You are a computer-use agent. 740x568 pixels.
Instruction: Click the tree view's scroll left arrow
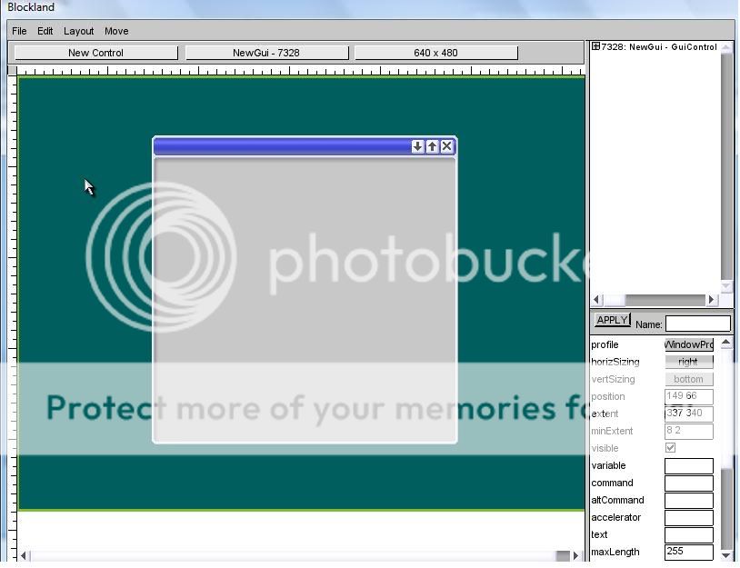[x=597, y=300]
